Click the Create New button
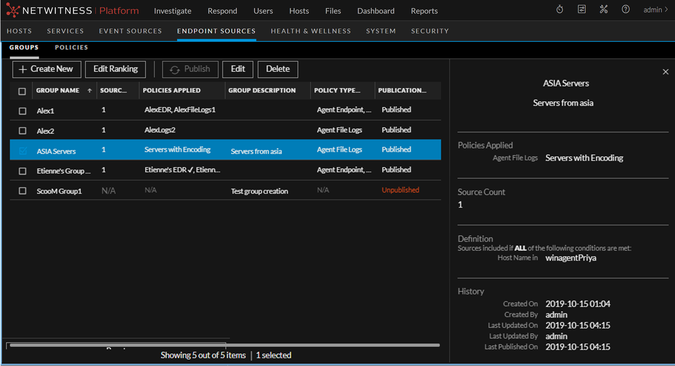 click(x=46, y=69)
